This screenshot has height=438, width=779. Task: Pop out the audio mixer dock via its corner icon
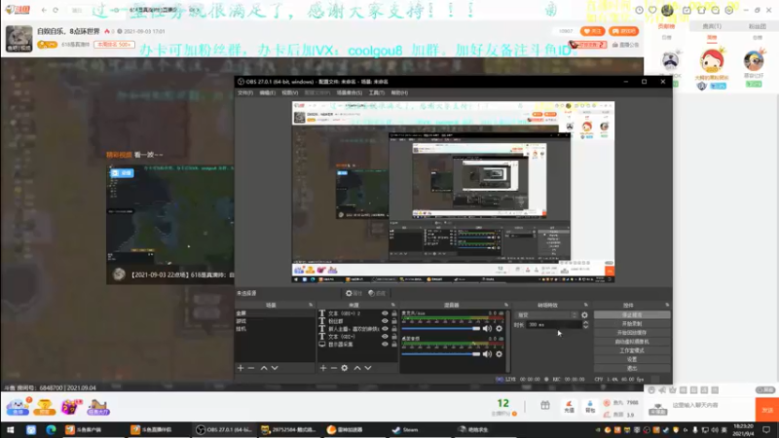point(506,305)
